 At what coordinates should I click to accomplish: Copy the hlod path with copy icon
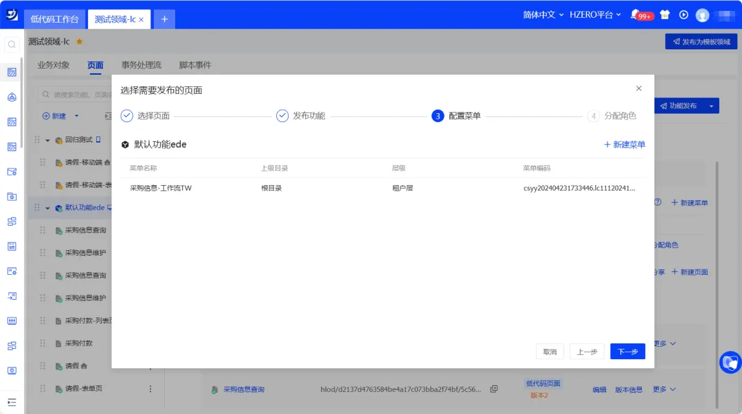tap(493, 389)
